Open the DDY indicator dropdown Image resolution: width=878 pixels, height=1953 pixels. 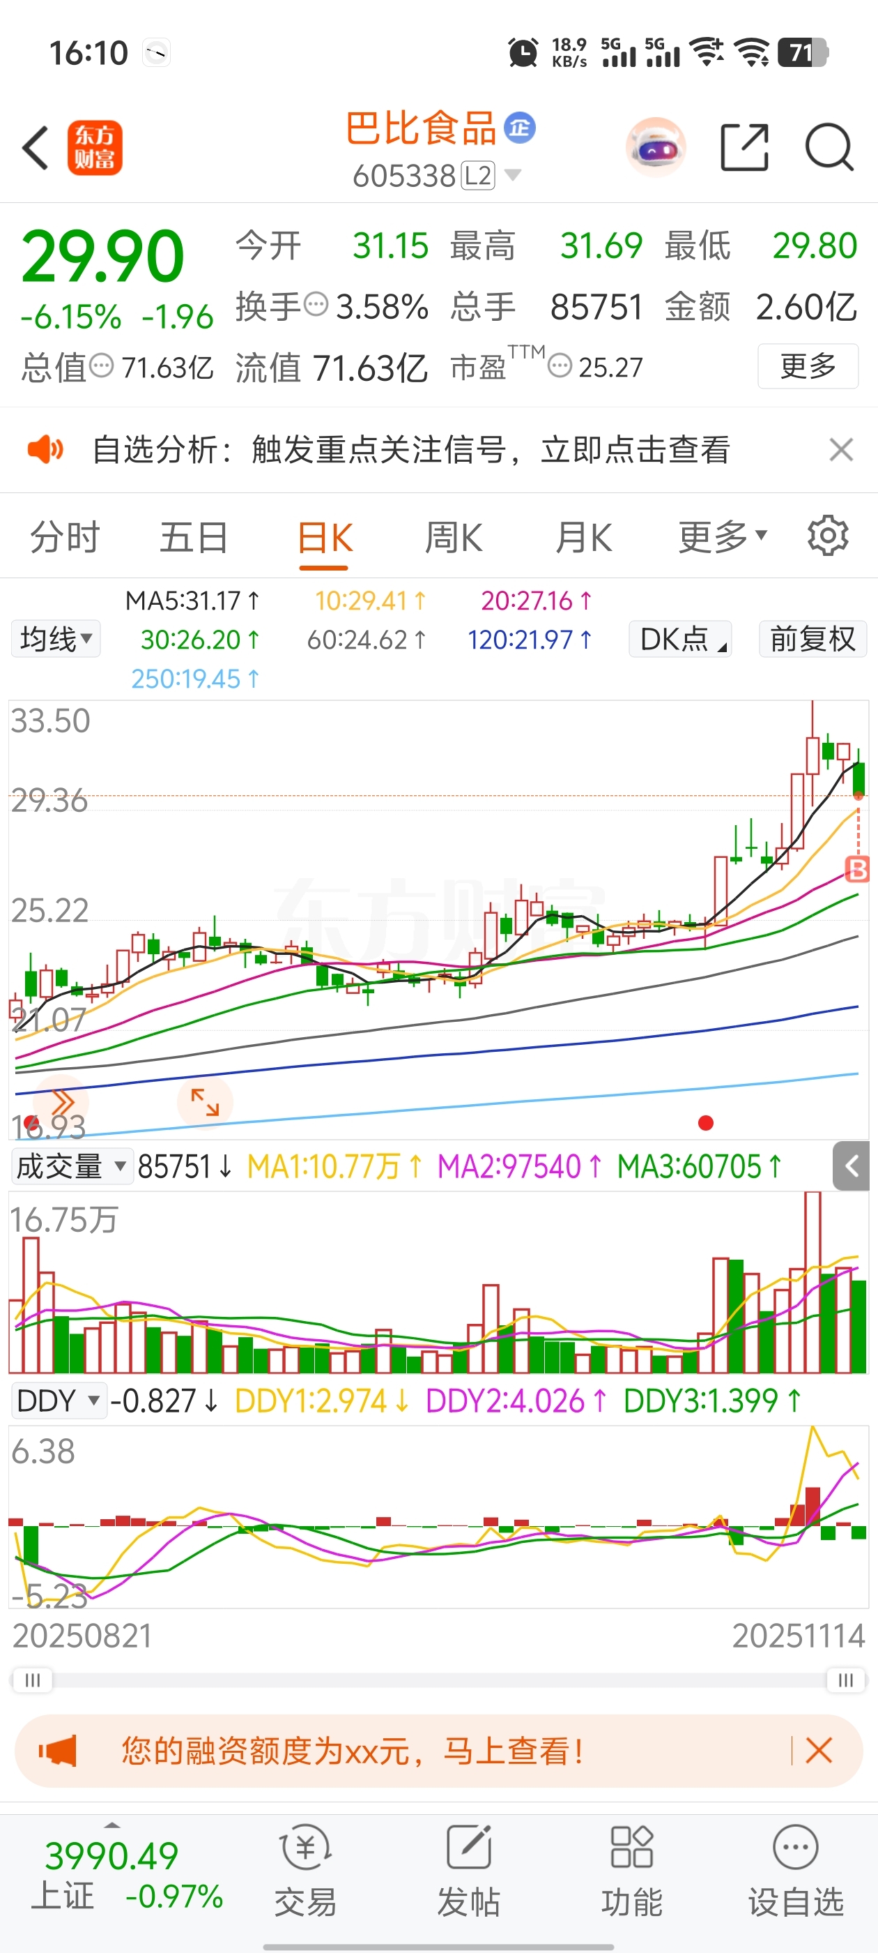[x=58, y=1401]
